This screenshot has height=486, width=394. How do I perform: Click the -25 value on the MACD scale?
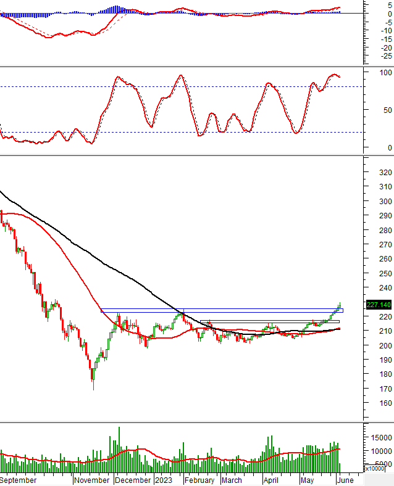(387, 56)
